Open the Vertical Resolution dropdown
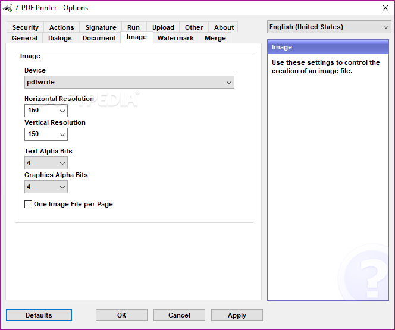Image resolution: width=395 pixels, height=330 pixels. point(46,134)
